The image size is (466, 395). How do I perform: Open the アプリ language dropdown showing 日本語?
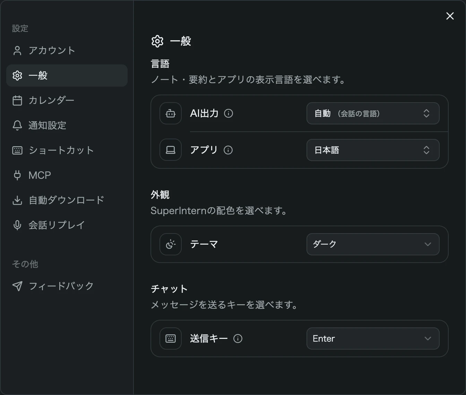coord(373,150)
